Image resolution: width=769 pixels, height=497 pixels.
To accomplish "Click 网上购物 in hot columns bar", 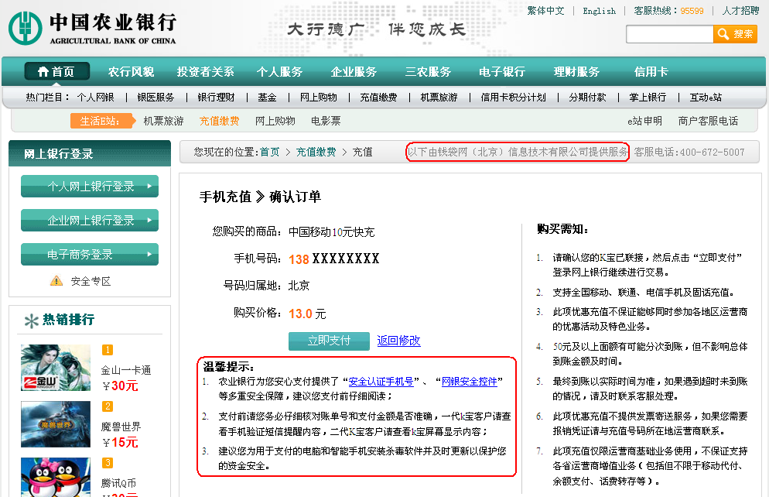I will [x=318, y=97].
